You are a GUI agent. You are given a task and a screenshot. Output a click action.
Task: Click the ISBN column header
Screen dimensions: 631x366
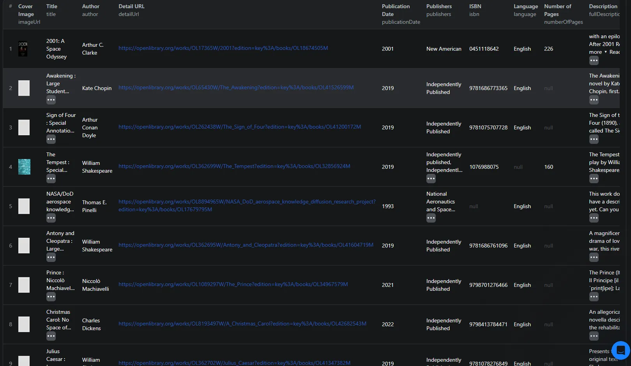(475, 6)
